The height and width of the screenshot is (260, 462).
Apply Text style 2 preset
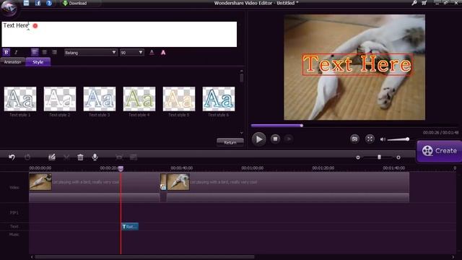pyautogui.click(x=60, y=99)
